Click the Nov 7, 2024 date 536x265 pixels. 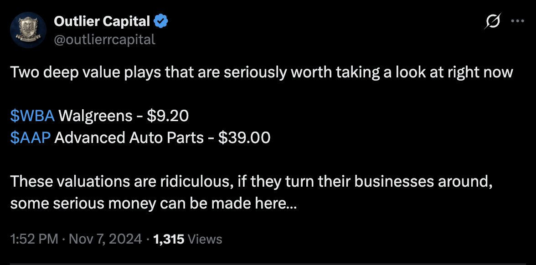pos(105,239)
